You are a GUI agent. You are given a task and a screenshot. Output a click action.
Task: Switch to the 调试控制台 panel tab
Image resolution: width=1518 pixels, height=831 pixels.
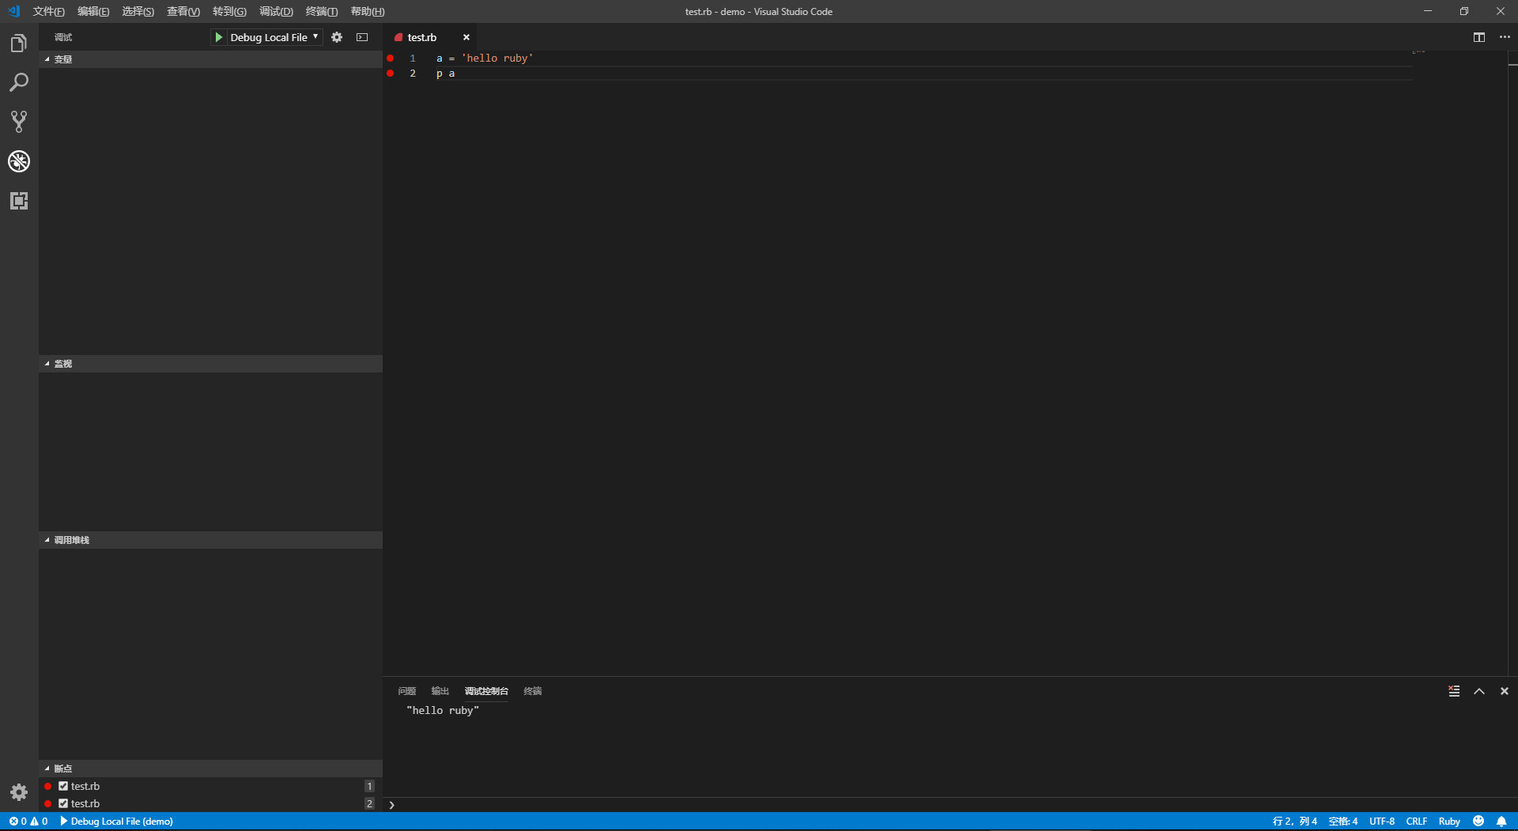pyautogui.click(x=486, y=691)
